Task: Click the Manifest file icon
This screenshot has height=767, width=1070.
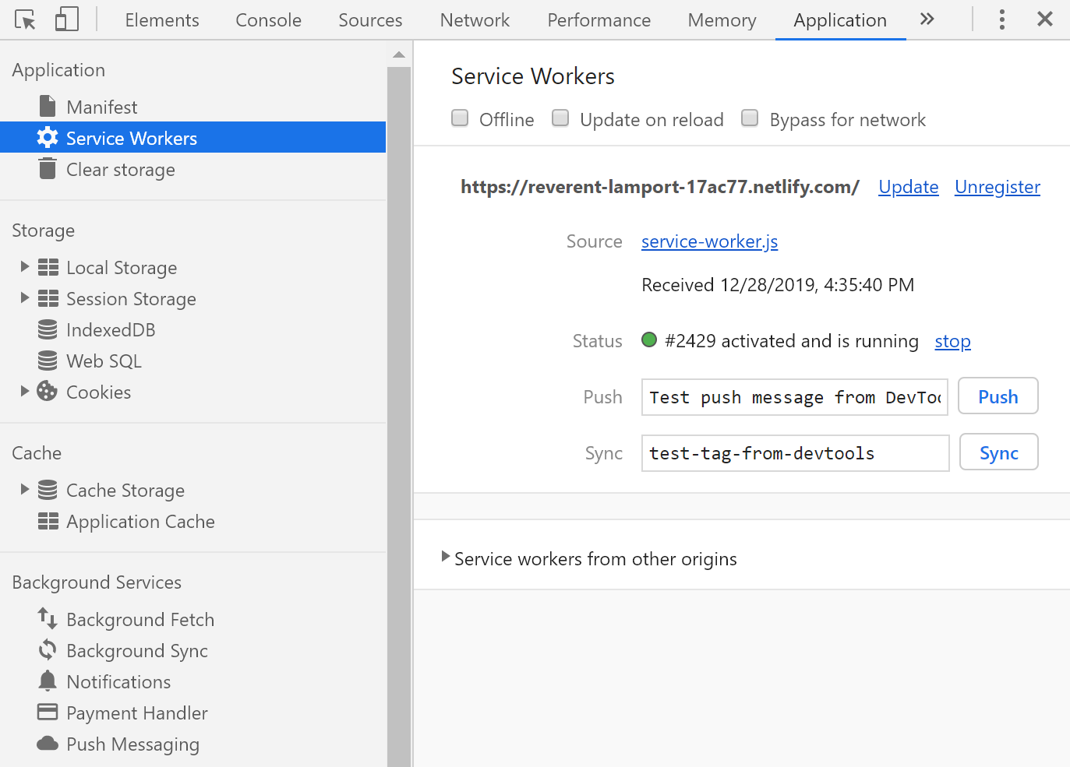Action: click(x=48, y=107)
